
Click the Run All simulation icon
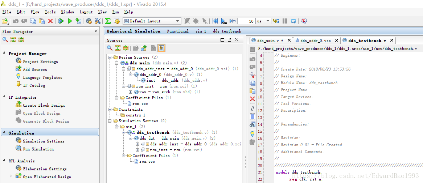coord(223,21)
